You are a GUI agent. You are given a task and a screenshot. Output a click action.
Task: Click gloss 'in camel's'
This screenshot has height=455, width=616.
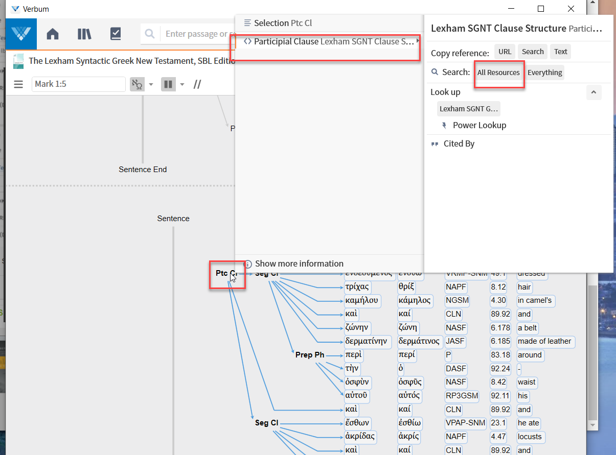coord(535,300)
